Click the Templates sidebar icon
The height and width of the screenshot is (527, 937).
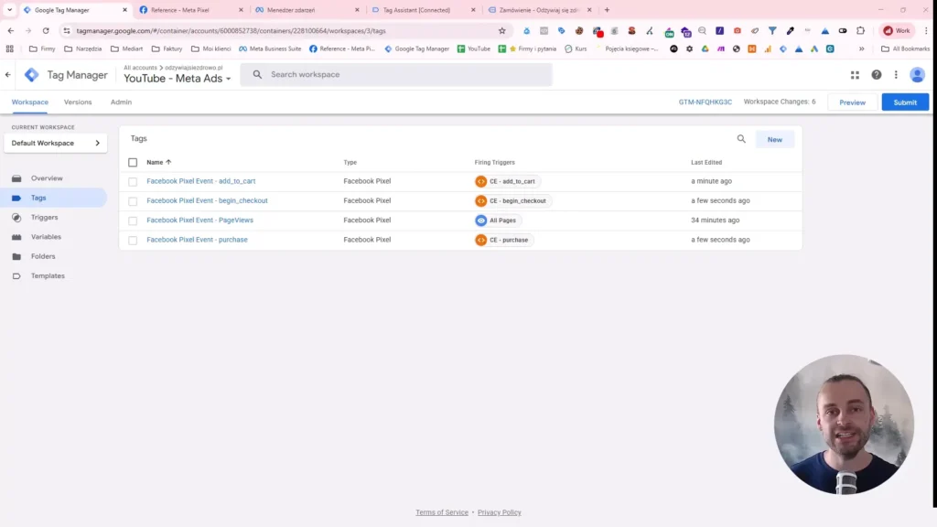[x=16, y=276]
